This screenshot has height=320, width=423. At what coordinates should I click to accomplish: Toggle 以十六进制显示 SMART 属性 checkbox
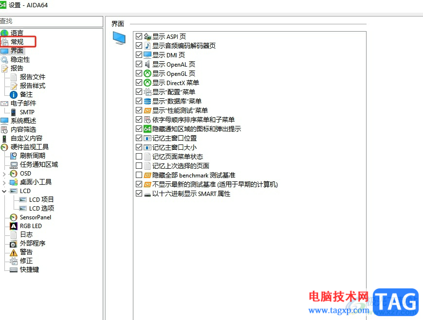139,193
